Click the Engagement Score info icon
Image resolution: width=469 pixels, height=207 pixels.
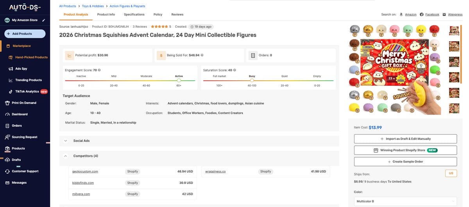[99, 70]
